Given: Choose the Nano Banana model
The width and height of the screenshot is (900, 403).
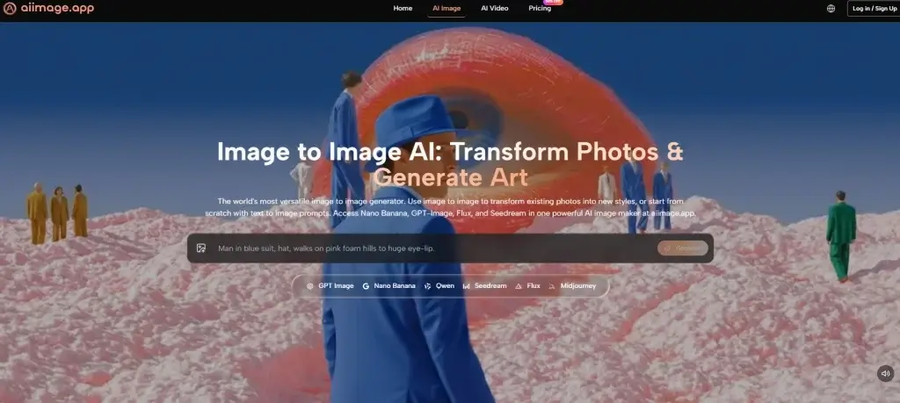Looking at the screenshot, I should [388, 286].
